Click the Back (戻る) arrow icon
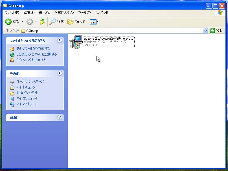 8,22
